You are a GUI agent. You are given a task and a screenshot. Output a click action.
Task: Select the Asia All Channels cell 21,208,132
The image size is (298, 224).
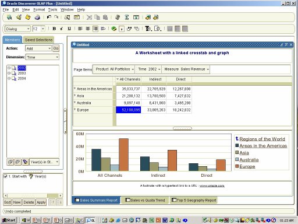point(129,96)
